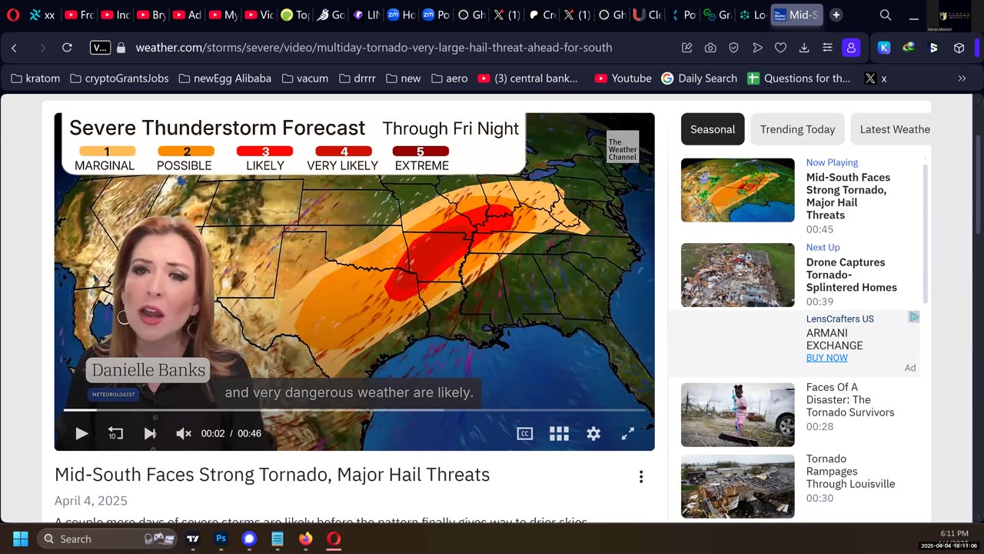Image resolution: width=984 pixels, height=554 pixels.
Task: Switch to the Top browser tab
Action: [x=294, y=15]
